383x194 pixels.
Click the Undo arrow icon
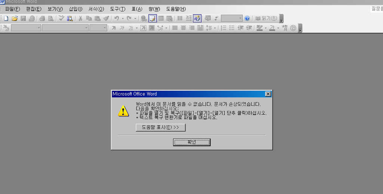pos(117,18)
